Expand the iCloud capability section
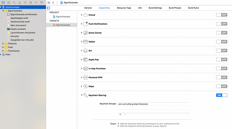Image resolution: width=232 pixels, height=129 pixels. 81,15
